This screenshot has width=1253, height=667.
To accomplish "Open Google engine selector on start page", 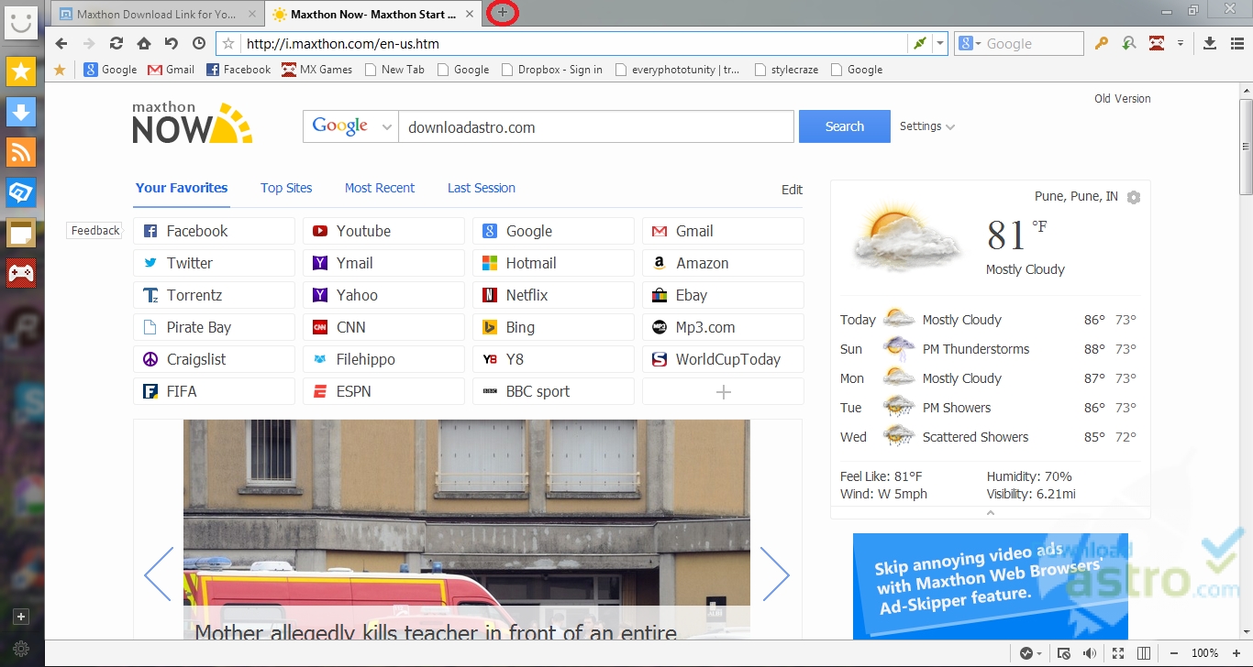I will pyautogui.click(x=350, y=126).
